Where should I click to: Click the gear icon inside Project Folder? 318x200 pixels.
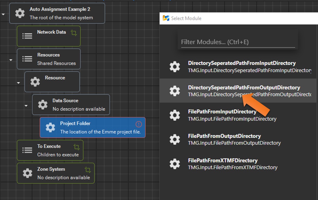[50, 127]
